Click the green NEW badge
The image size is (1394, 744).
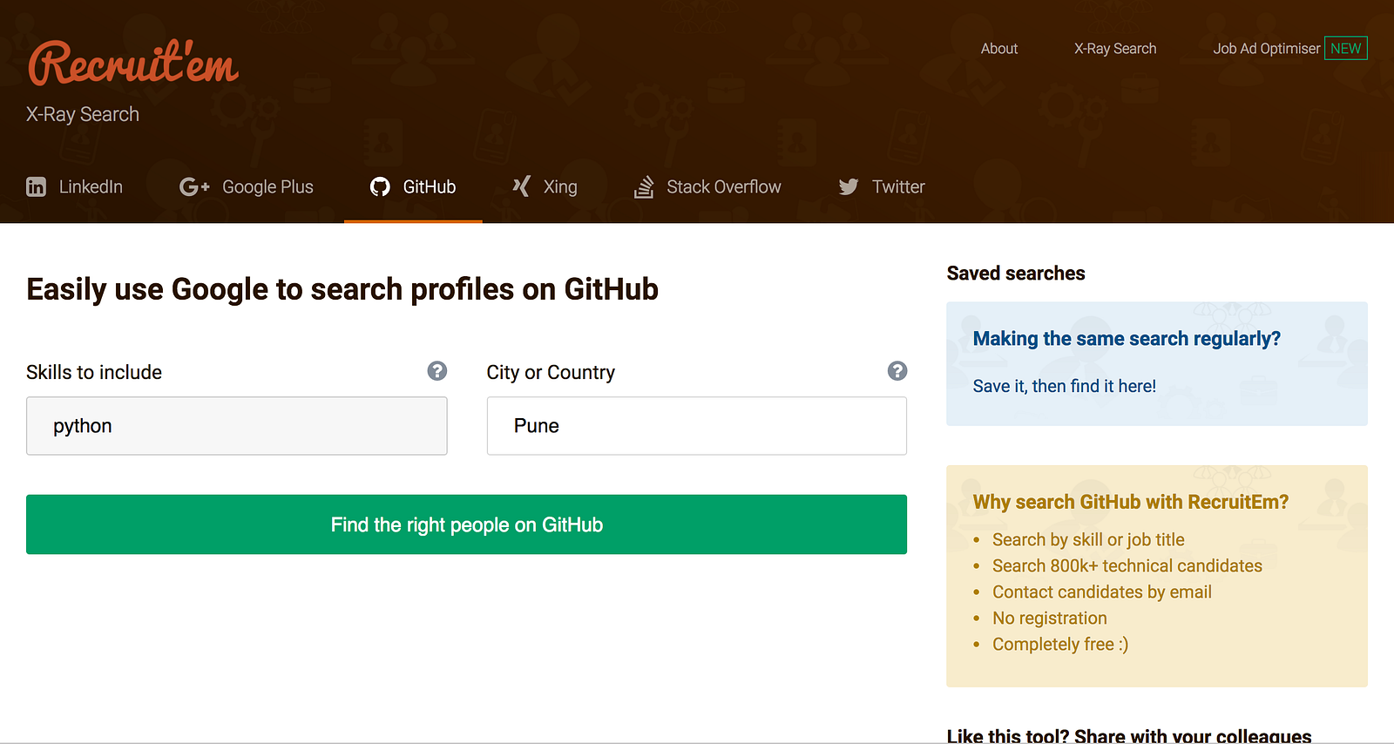pos(1346,49)
